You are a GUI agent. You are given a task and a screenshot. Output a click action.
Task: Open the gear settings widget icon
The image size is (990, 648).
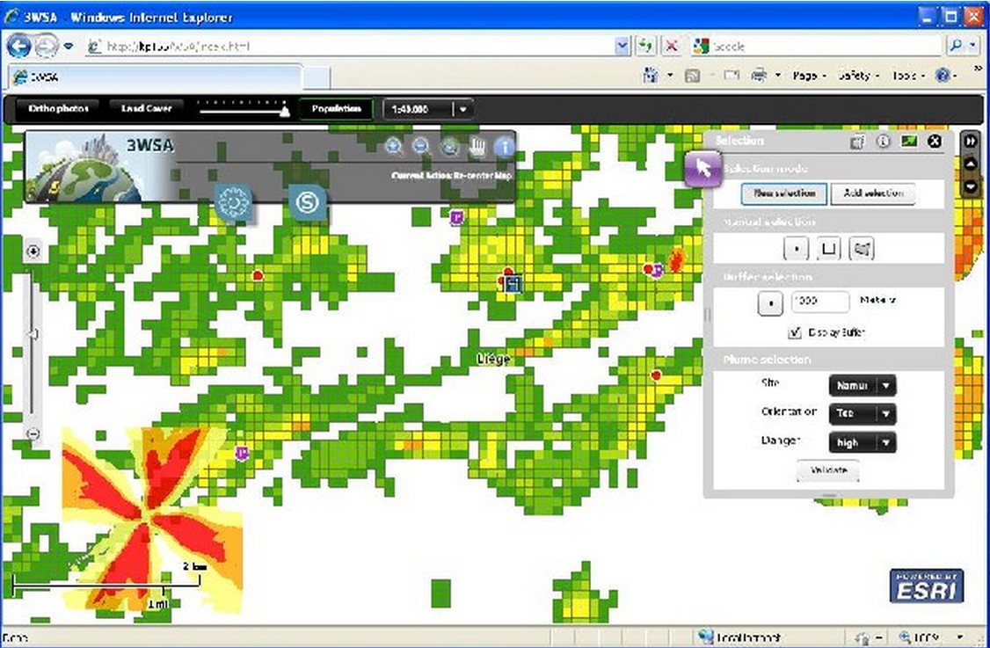coord(234,203)
